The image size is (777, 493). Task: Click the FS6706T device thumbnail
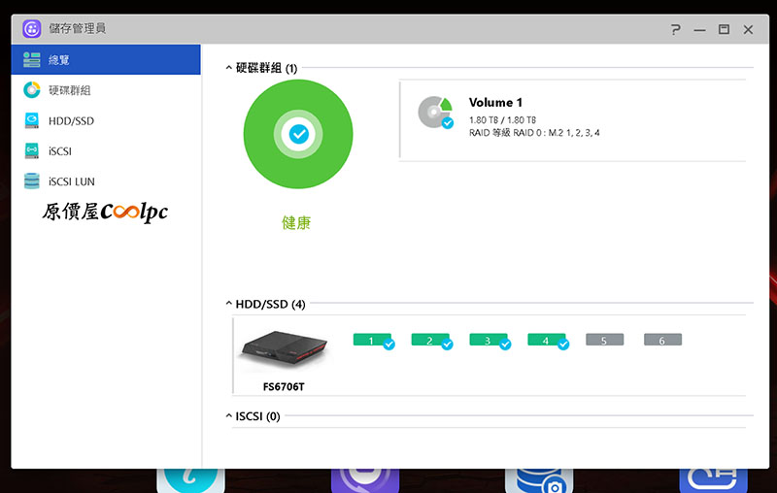pos(284,350)
